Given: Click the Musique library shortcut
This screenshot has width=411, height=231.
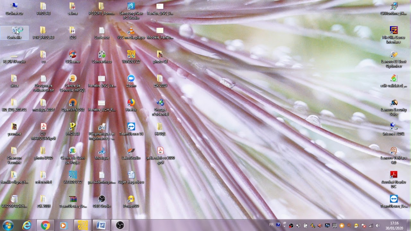Looking at the screenshot, I should pos(102,153).
